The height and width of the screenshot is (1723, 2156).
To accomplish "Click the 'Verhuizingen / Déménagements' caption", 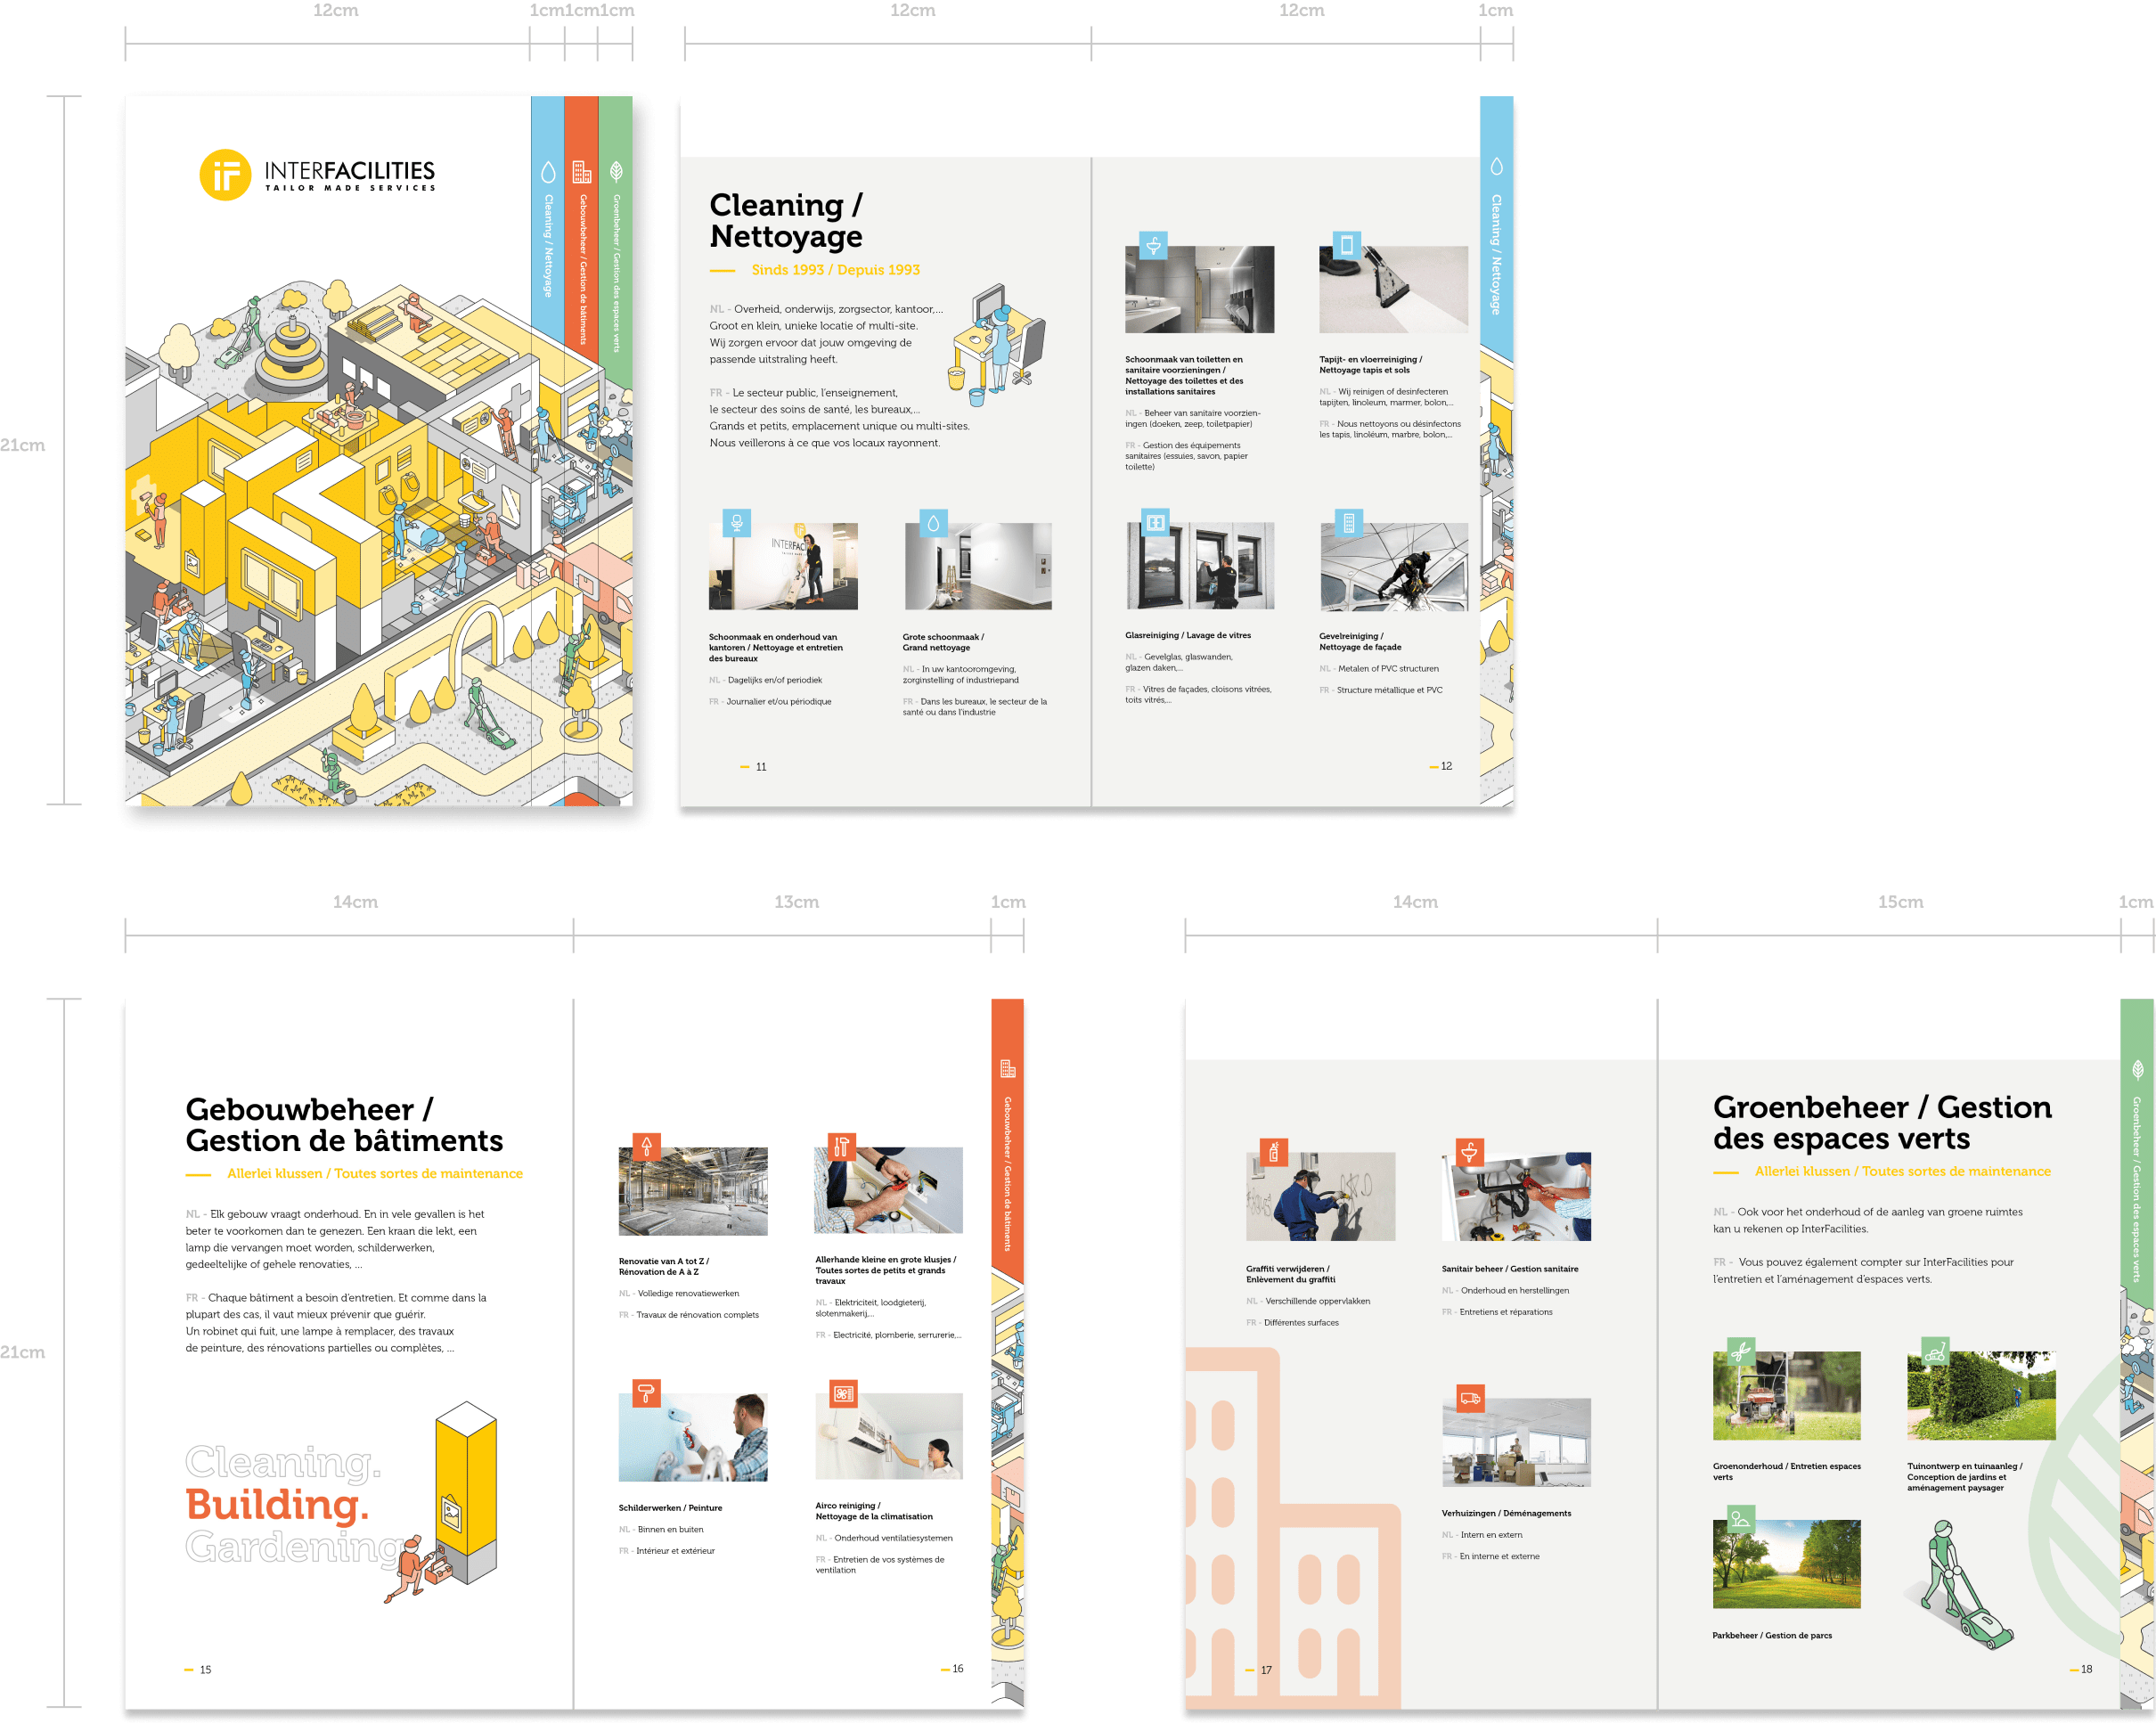I will click(1506, 1513).
